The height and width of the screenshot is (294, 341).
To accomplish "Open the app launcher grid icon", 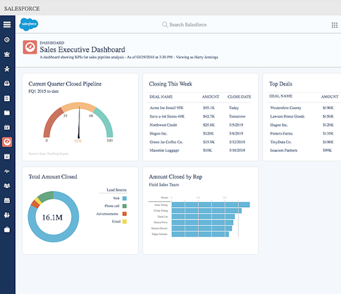I will 334,25.
